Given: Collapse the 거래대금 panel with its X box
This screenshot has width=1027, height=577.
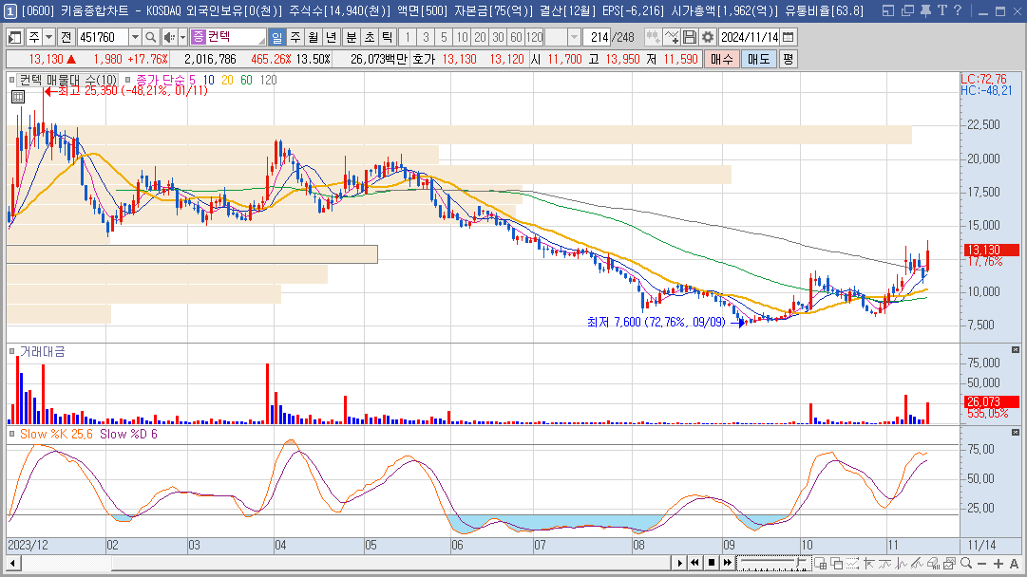Looking at the screenshot, I should tap(1016, 350).
